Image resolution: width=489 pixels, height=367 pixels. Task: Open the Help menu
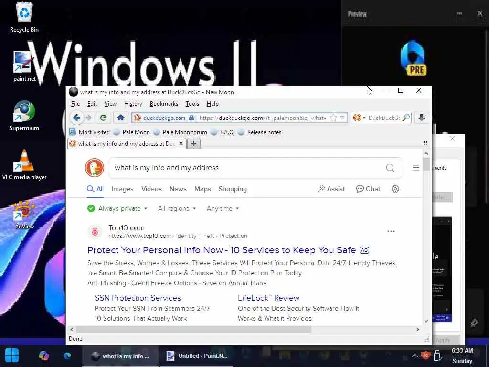click(x=213, y=104)
